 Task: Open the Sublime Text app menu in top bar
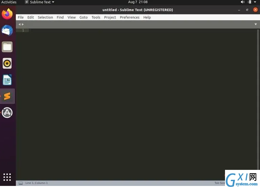[x=40, y=2]
